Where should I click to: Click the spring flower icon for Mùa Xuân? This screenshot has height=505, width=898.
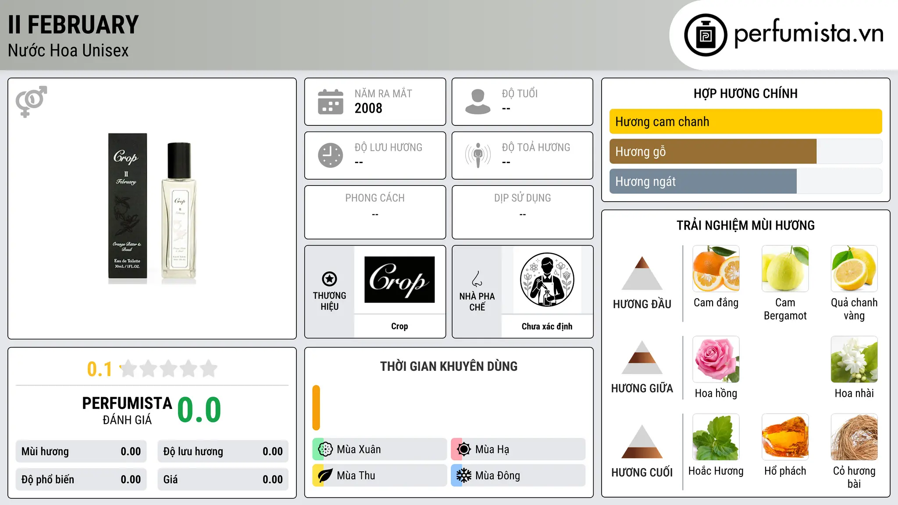tap(325, 449)
